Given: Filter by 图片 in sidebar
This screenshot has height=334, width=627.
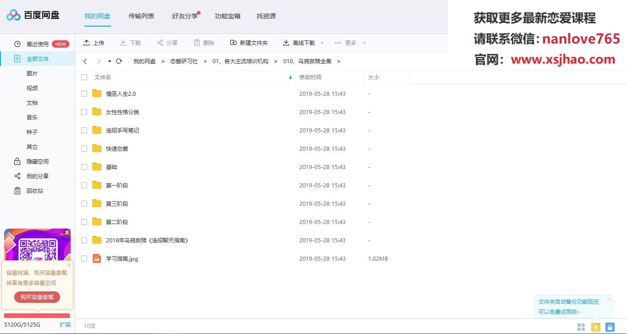Looking at the screenshot, I should pos(32,73).
